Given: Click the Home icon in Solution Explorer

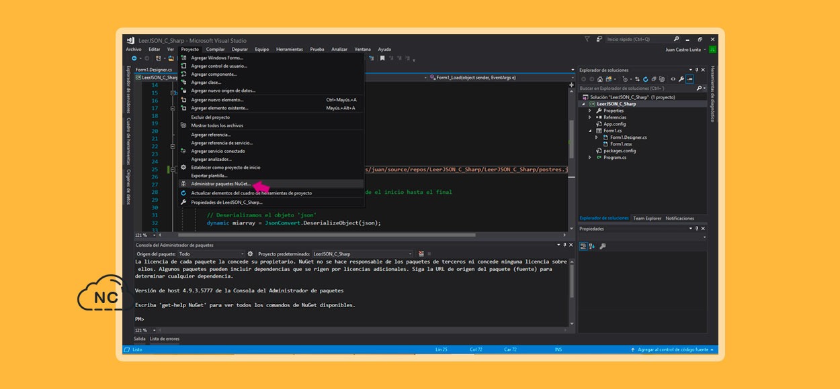Looking at the screenshot, I should [x=600, y=79].
